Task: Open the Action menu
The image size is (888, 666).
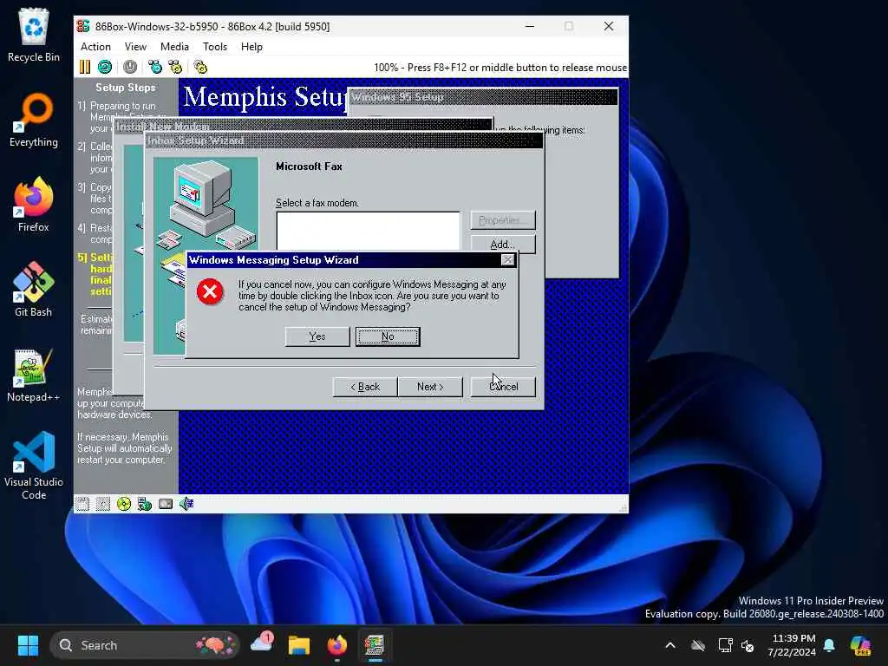Action: [x=95, y=47]
